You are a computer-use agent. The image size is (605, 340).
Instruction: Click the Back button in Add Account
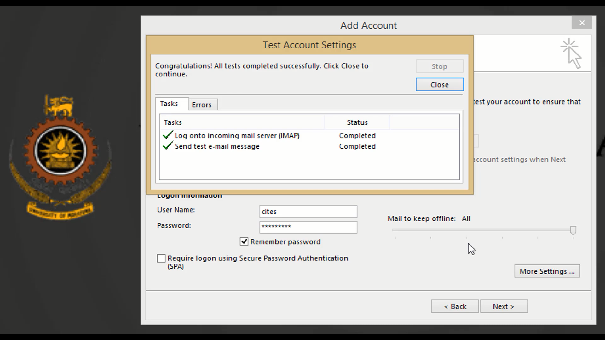tap(455, 306)
